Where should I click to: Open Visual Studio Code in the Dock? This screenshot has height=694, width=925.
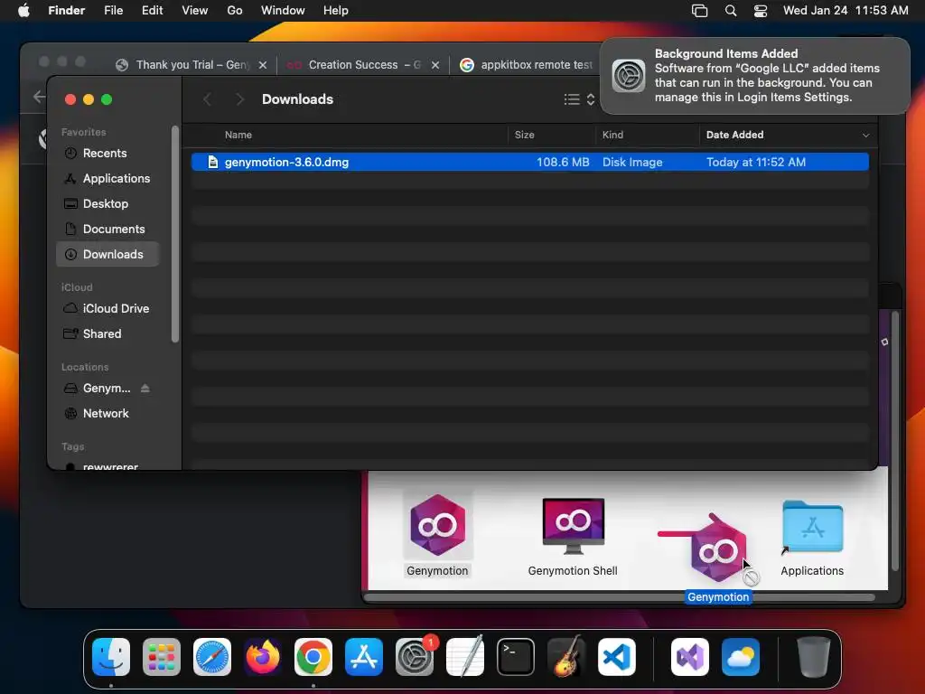coord(616,657)
